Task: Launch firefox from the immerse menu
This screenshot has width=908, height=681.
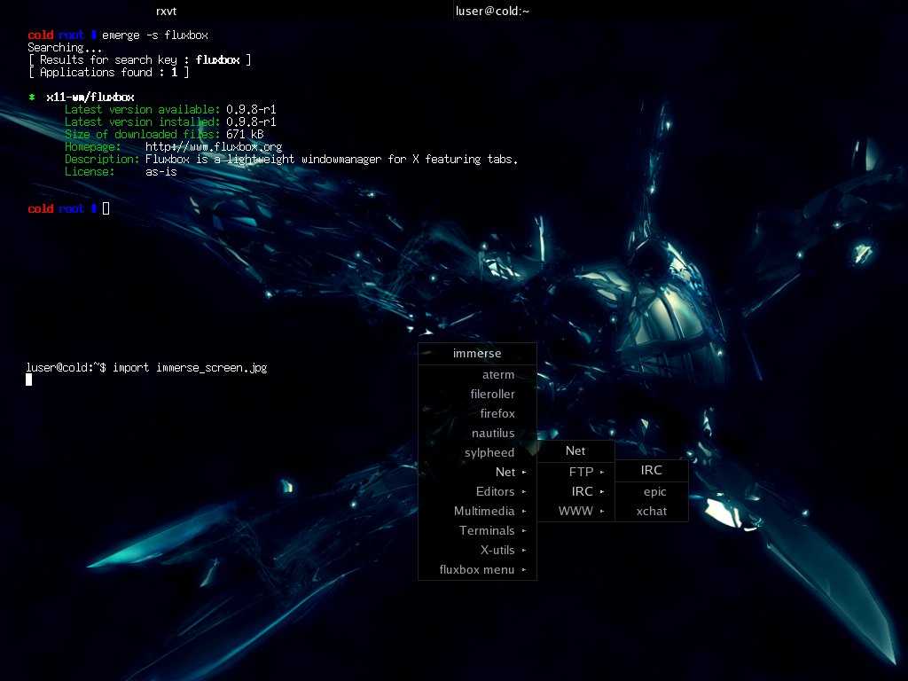Action: pyautogui.click(x=497, y=413)
